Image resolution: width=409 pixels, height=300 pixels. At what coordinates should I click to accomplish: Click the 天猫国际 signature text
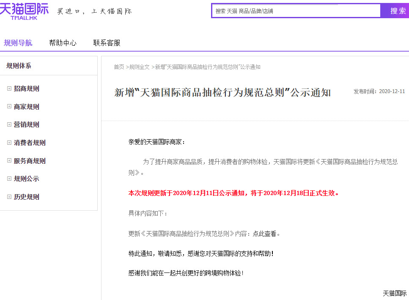[395, 294]
